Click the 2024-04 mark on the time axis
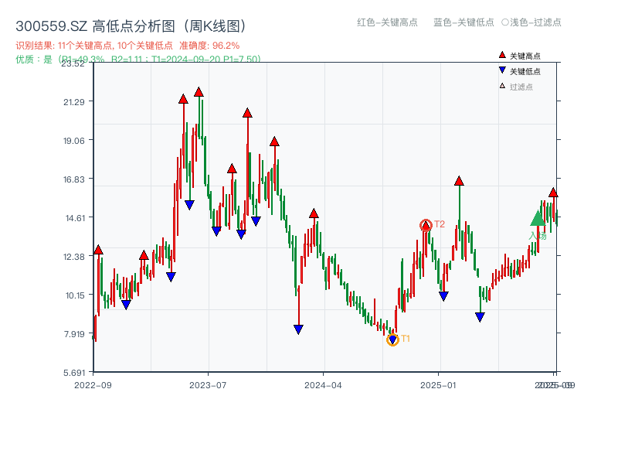This screenshot has height=464, width=618. (x=322, y=384)
